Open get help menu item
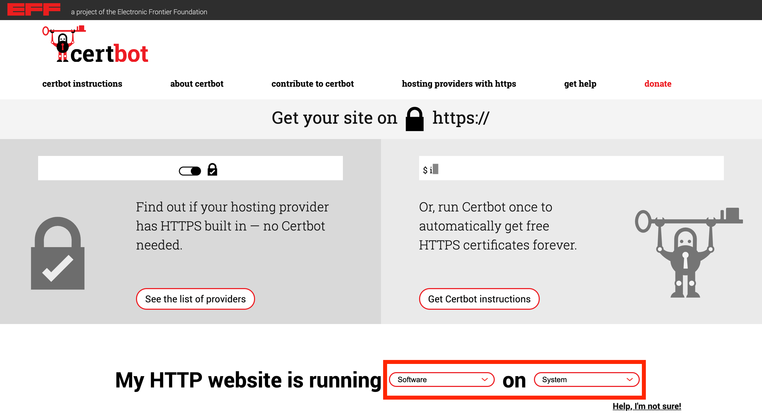 pos(580,84)
